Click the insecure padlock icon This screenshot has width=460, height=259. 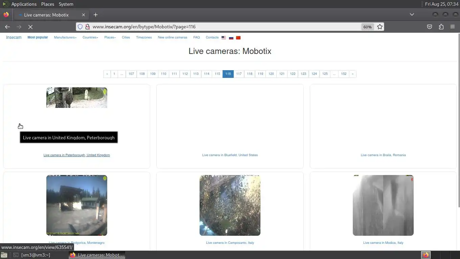click(x=87, y=27)
